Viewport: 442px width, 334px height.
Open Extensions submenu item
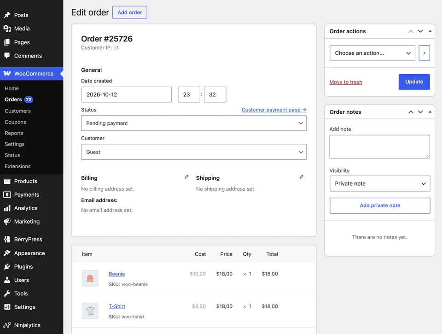18,166
